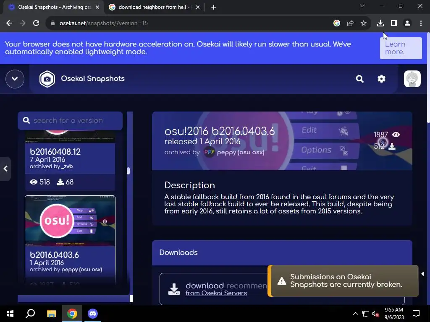Collapse the left side panel arrow
This screenshot has height=322, width=430.
(x=5, y=169)
